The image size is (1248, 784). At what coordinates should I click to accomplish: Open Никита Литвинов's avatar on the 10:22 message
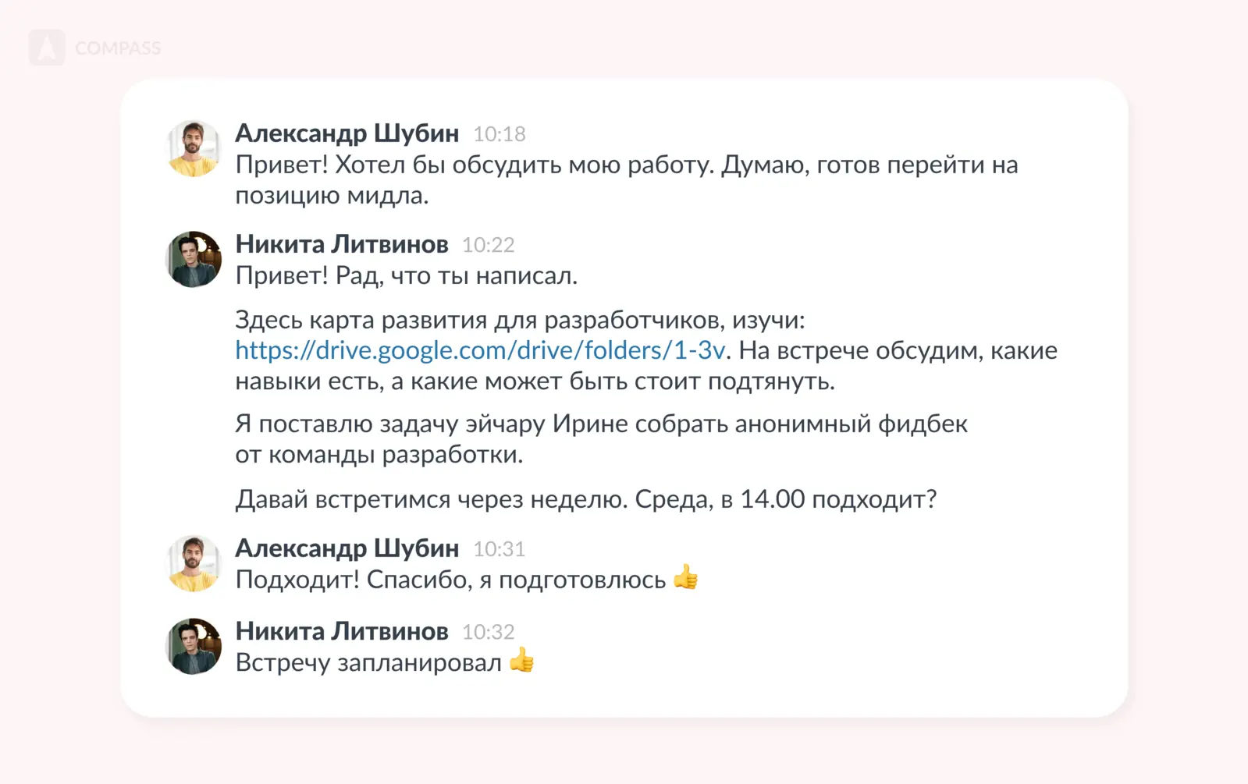coord(194,259)
